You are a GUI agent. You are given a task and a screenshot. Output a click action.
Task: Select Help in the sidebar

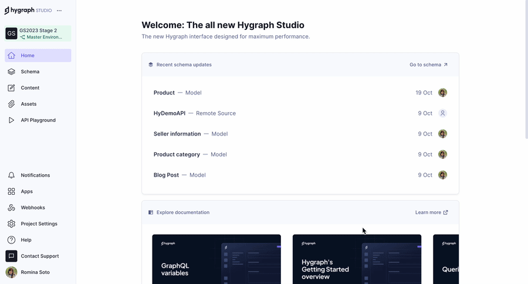click(26, 240)
